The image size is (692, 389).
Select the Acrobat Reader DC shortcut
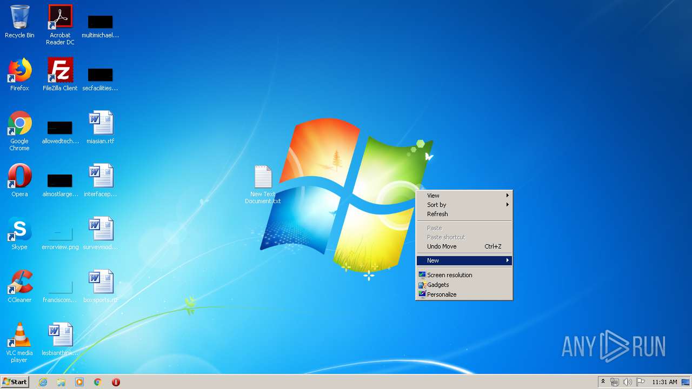pos(60,25)
